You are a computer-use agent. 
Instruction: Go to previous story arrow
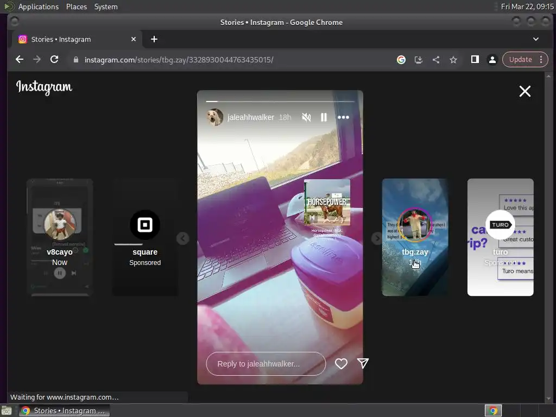click(x=182, y=238)
